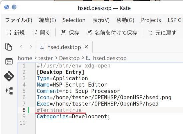Click the Desktop breadcrumb segment
This screenshot has width=183, height=134.
tap(69, 58)
